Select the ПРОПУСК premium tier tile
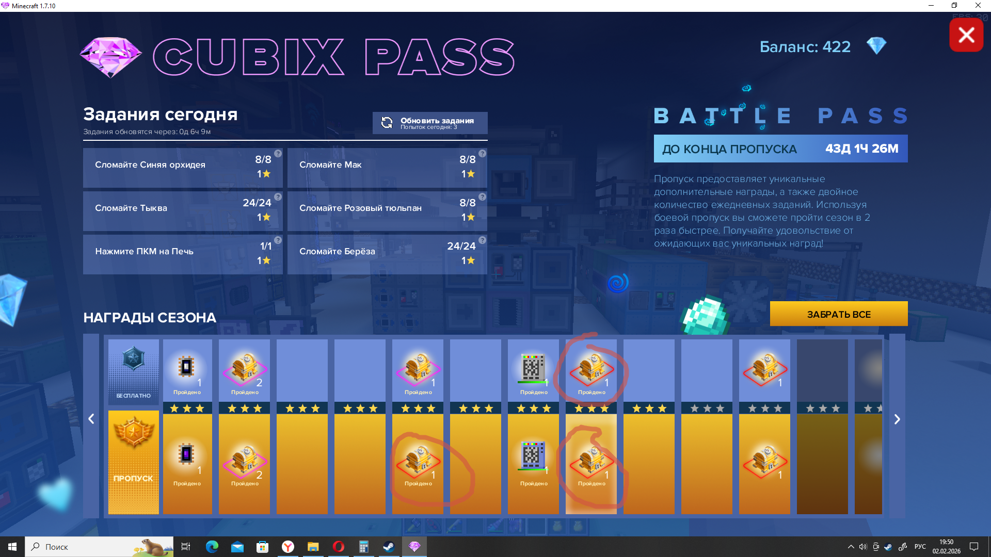Screen dimensions: 991x557 [133, 462]
